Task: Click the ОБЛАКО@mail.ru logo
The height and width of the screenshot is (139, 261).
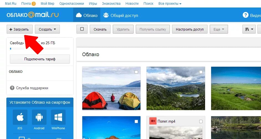Action: [33, 15]
